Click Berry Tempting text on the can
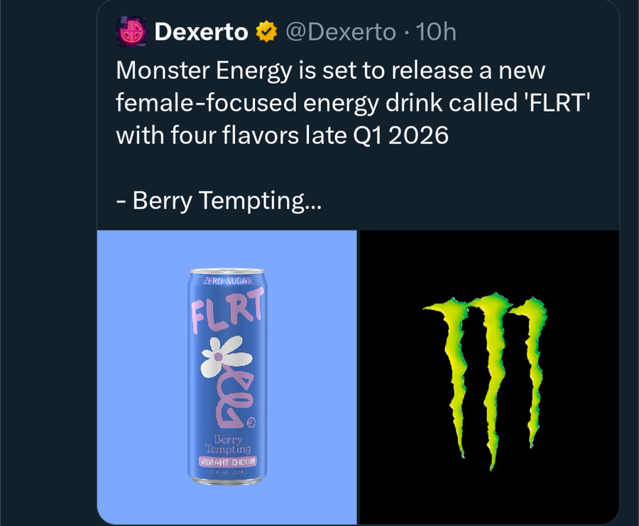This screenshot has width=639, height=526. 228,444
